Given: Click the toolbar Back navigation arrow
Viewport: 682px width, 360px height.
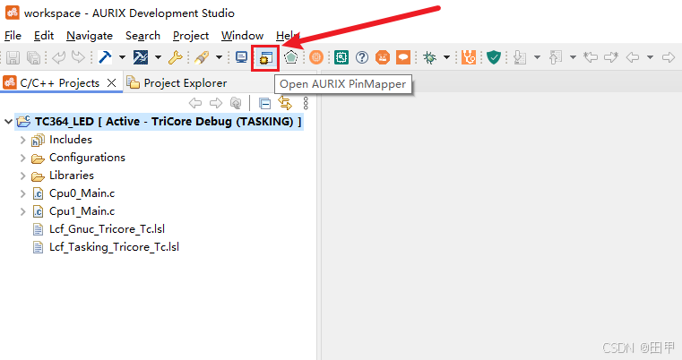Looking at the screenshot, I should coord(633,57).
